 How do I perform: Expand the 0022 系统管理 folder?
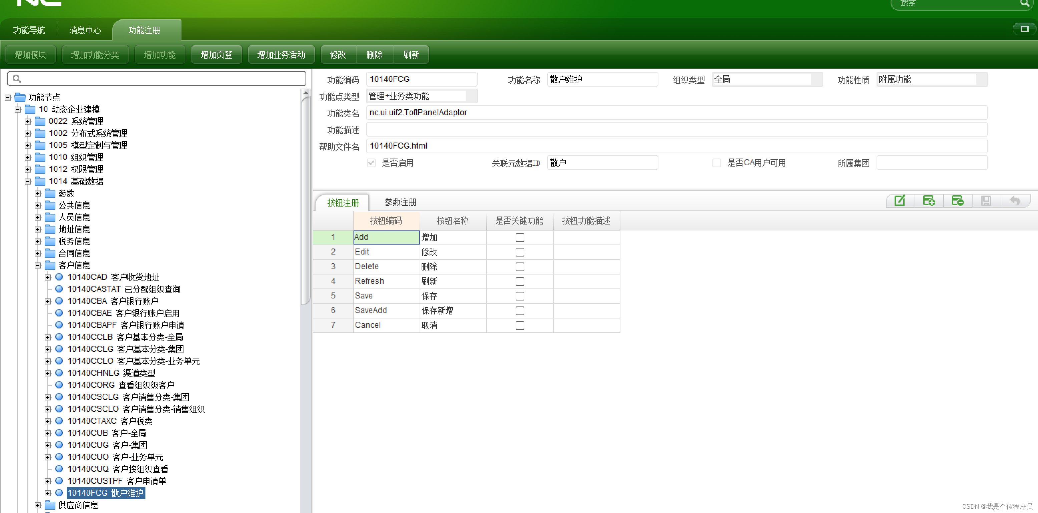[28, 122]
